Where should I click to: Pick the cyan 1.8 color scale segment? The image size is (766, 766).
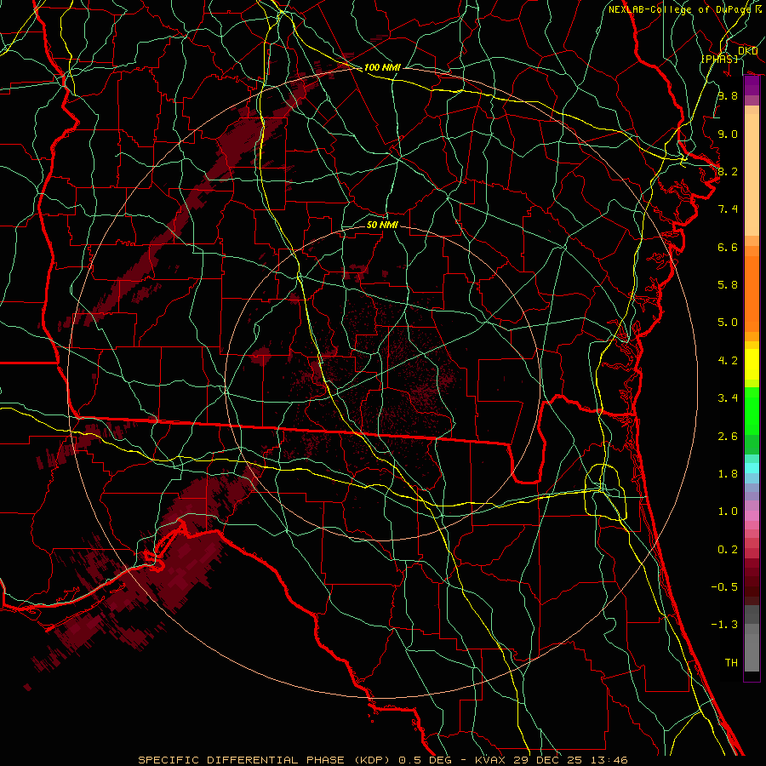[x=752, y=467]
